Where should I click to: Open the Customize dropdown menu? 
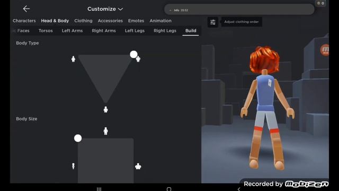pyautogui.click(x=105, y=9)
